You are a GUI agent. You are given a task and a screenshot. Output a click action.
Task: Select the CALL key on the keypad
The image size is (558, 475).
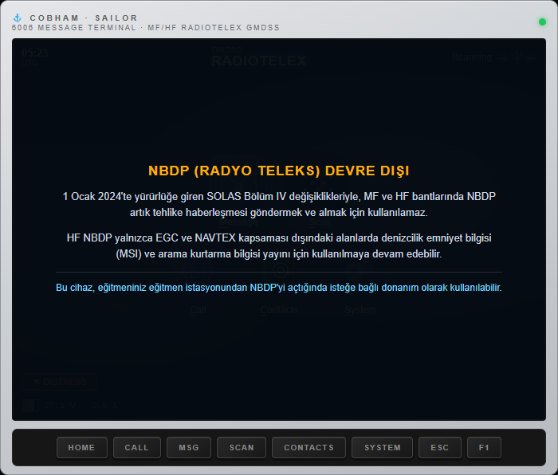point(136,447)
